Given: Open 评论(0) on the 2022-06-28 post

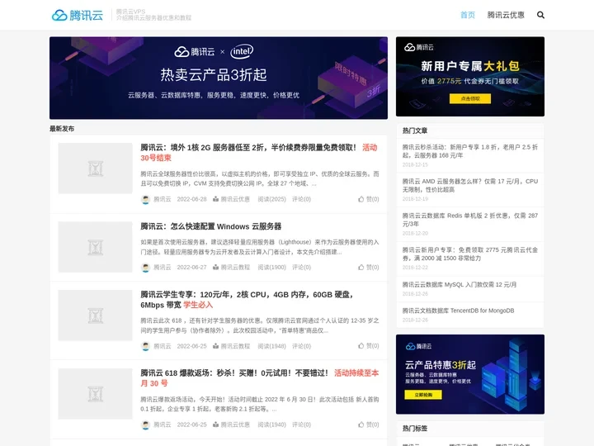Looking at the screenshot, I should pos(302,199).
